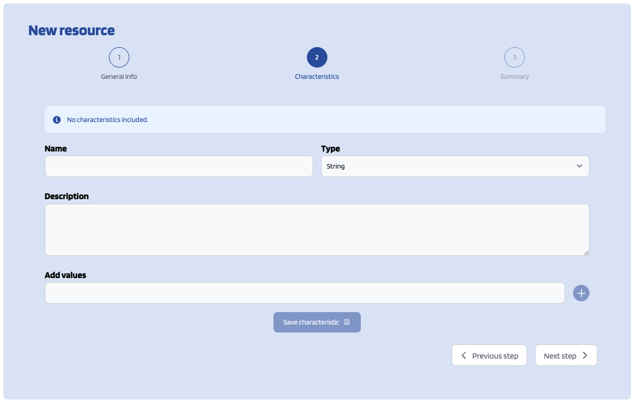This screenshot has width=636, height=404.
Task: Focus the Name input field
Action: (x=179, y=166)
